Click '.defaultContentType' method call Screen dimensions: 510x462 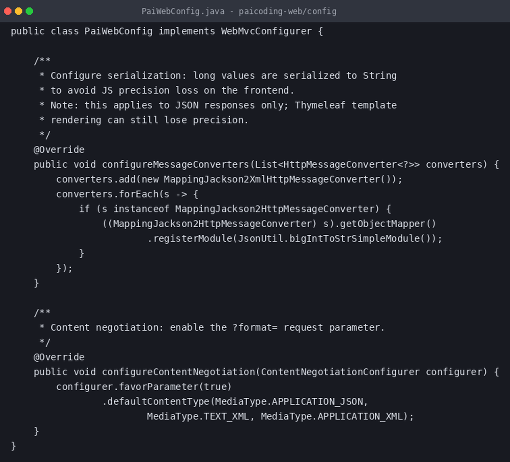(x=155, y=402)
